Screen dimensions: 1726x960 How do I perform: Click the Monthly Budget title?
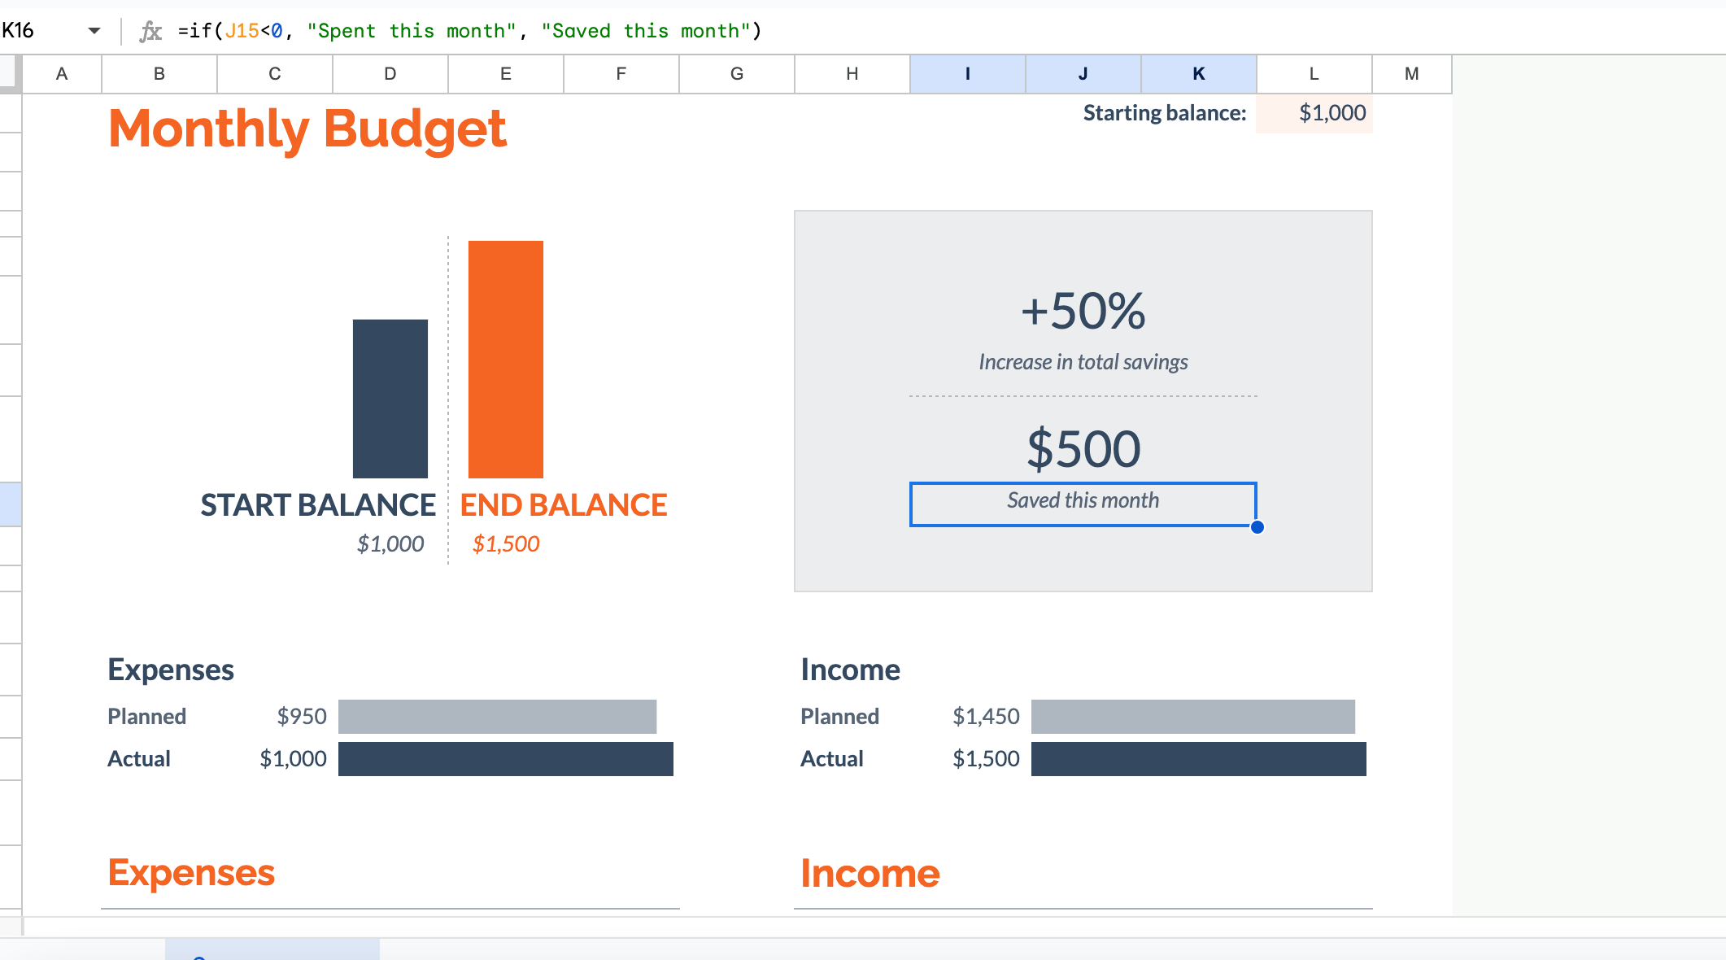307,129
